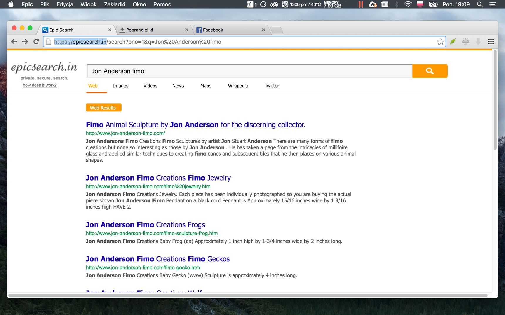The height and width of the screenshot is (315, 505).
Task: Click the jon-anderson-fimo.com/fimo-gecko.htm URL
Action: (143, 268)
